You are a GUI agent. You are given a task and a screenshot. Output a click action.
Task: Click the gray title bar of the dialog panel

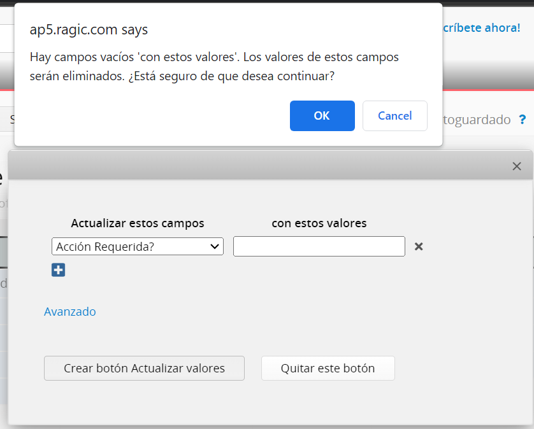click(255, 166)
